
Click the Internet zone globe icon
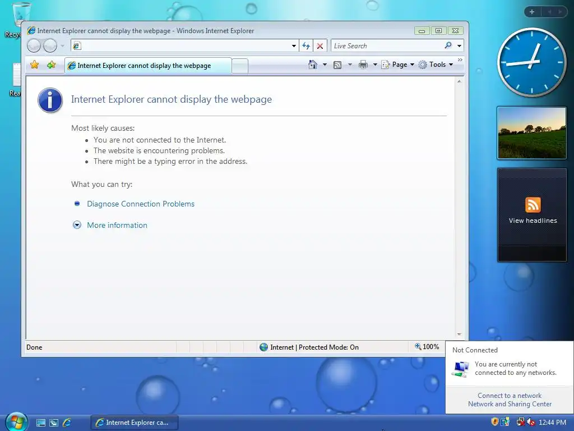point(263,347)
